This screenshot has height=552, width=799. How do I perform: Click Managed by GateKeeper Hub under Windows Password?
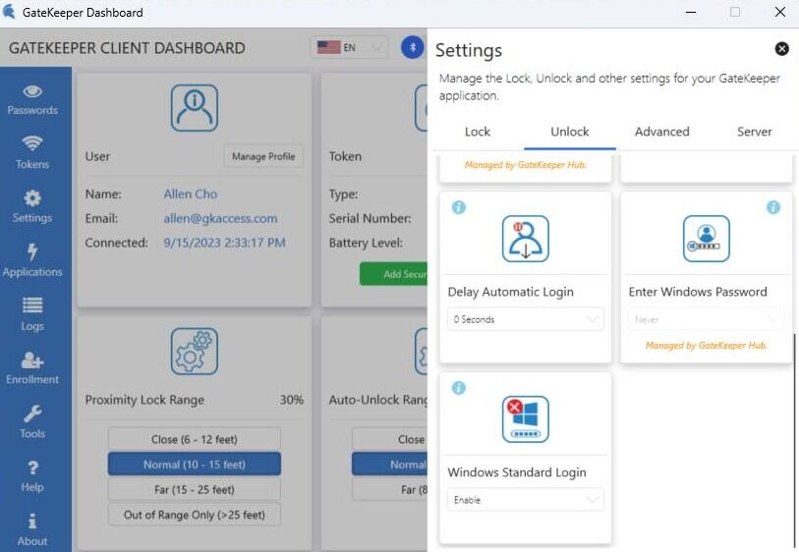click(x=707, y=346)
